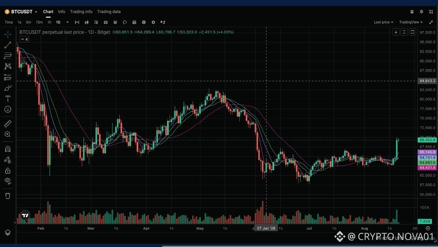Toggle lock all drawings
Image resolution: width=438 pixels, height=247 pixels.
(x=8, y=171)
